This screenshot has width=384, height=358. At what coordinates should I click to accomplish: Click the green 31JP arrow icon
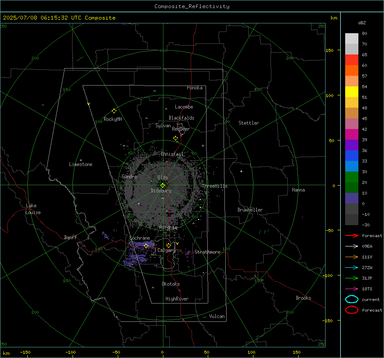coord(352,278)
